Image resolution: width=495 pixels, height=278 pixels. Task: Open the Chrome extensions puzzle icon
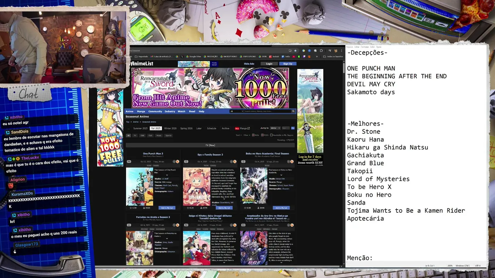click(321, 51)
